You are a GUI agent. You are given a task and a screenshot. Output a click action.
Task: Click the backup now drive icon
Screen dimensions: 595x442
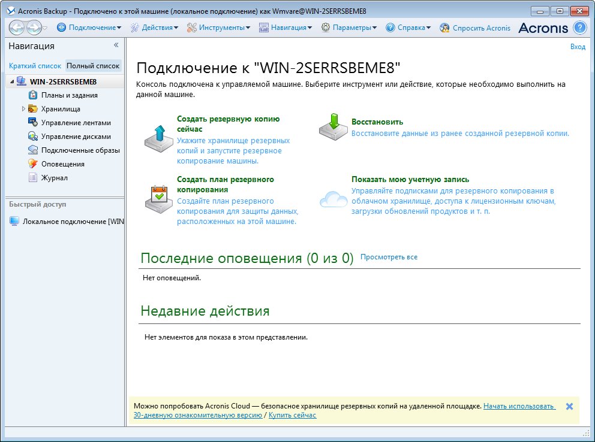[x=159, y=139]
